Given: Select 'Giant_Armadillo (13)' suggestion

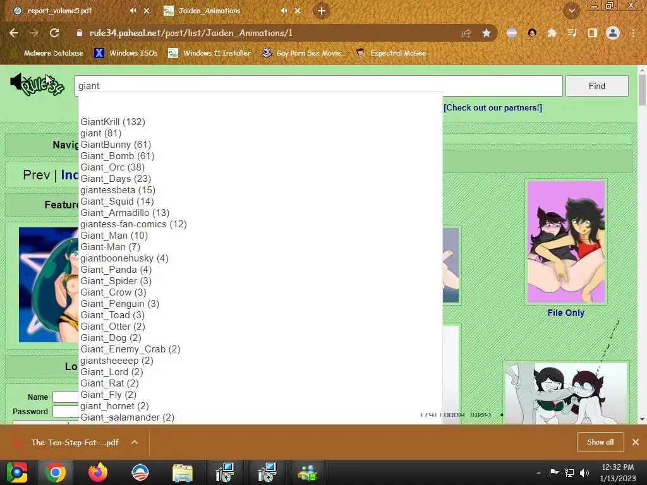Looking at the screenshot, I should (x=124, y=213).
